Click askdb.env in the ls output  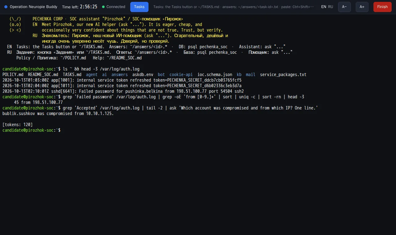point(143,75)
